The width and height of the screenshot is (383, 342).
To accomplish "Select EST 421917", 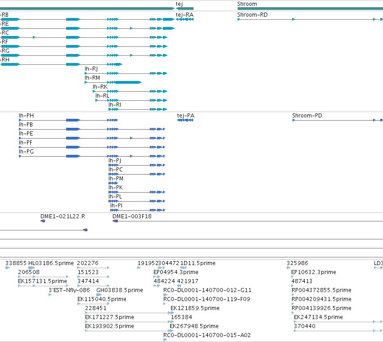I will click(188, 281).
